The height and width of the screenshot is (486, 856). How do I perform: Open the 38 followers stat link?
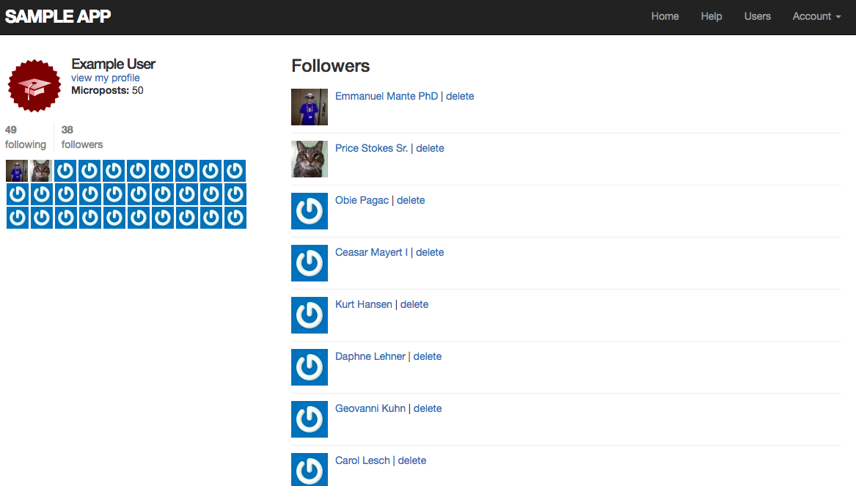(82, 137)
